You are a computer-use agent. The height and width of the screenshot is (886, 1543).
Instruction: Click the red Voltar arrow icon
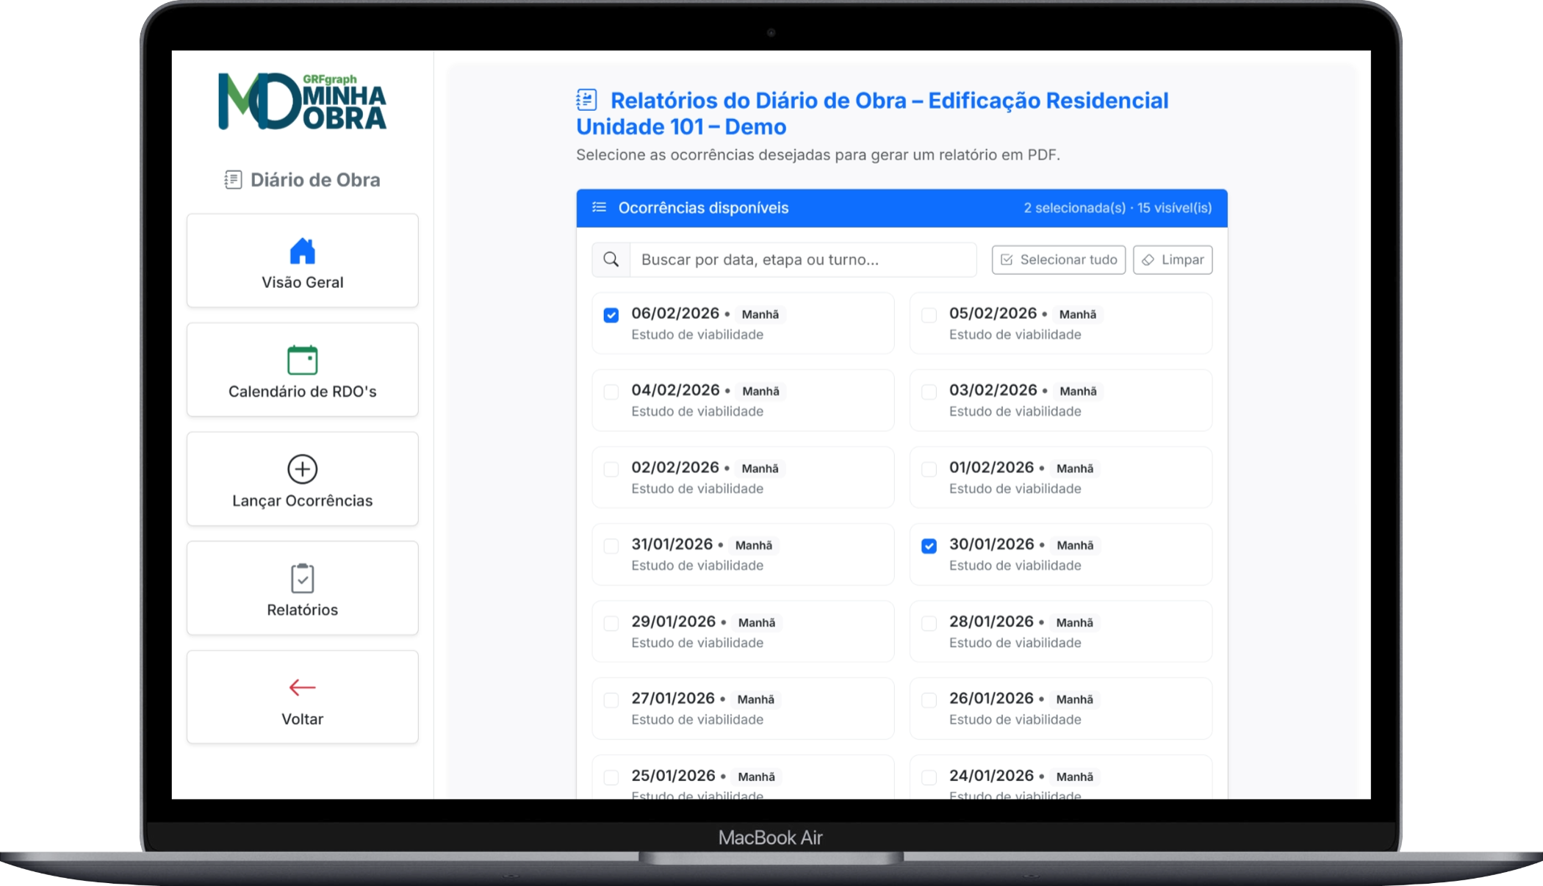click(302, 688)
